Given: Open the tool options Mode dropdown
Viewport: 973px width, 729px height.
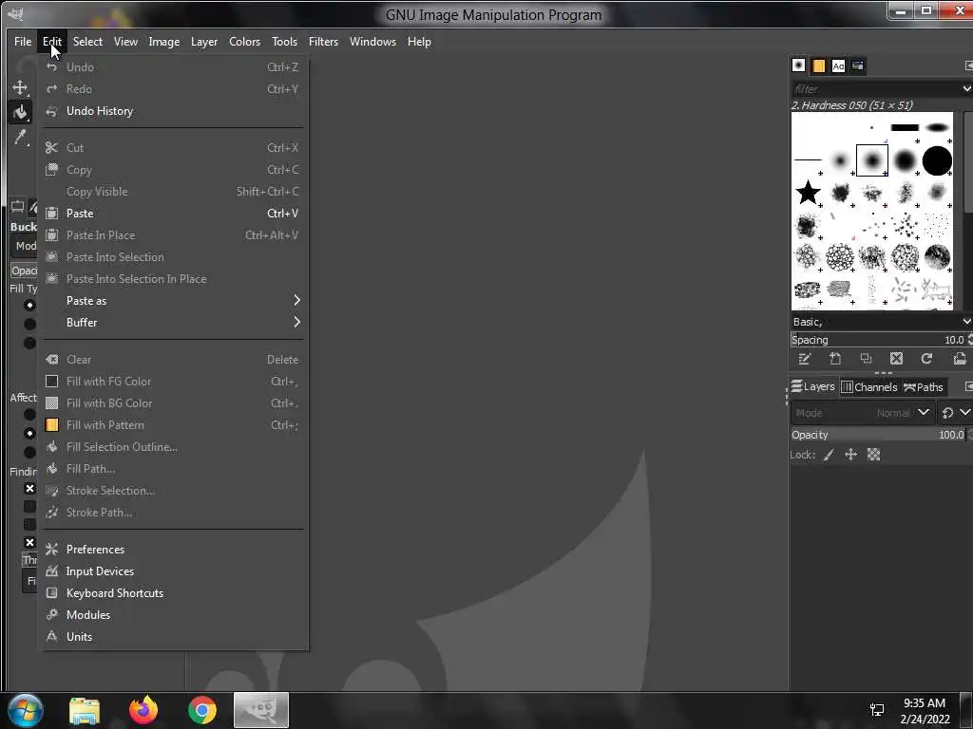Looking at the screenshot, I should pyautogui.click(x=25, y=246).
